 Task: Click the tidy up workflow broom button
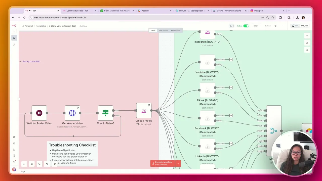tap(55, 164)
